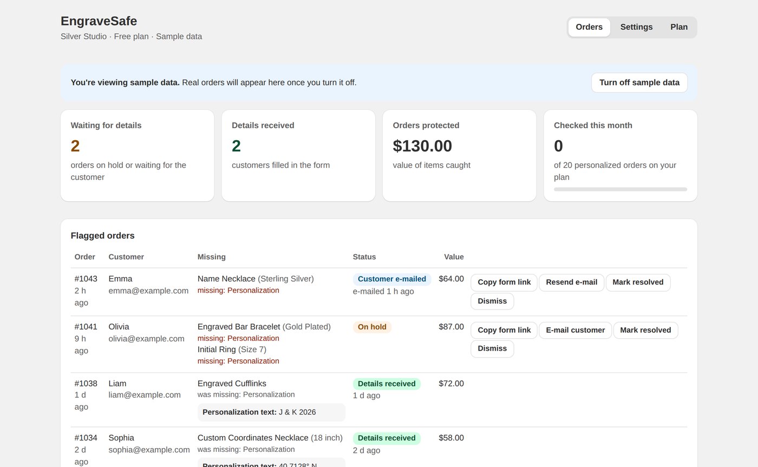The image size is (758, 467).
Task: Click Liam's 'Details received' status badge
Action: click(x=387, y=384)
